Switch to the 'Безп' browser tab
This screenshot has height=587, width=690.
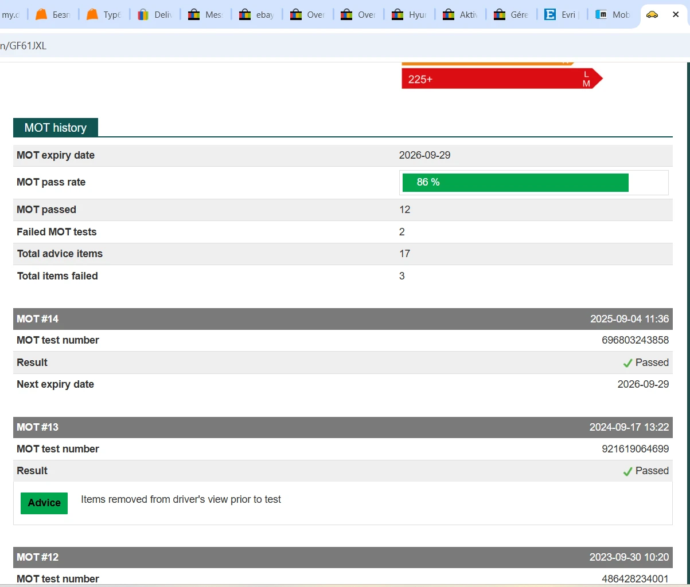pyautogui.click(x=53, y=14)
